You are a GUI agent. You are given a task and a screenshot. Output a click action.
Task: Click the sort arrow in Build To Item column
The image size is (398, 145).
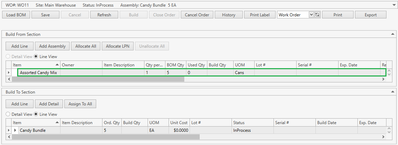coord(57,123)
